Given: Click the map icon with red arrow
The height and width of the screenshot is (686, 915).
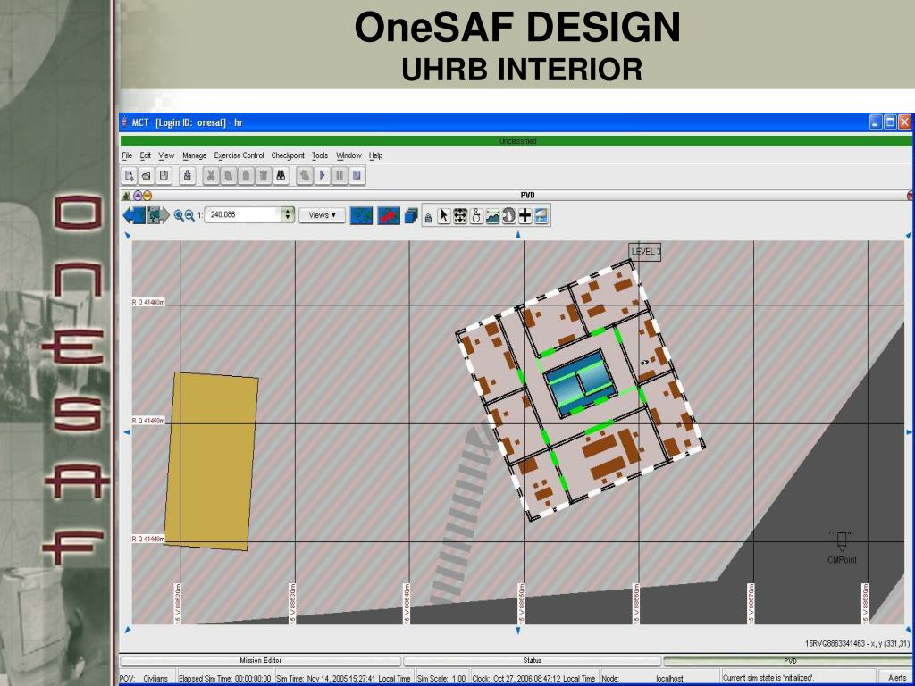Looking at the screenshot, I should (389, 215).
